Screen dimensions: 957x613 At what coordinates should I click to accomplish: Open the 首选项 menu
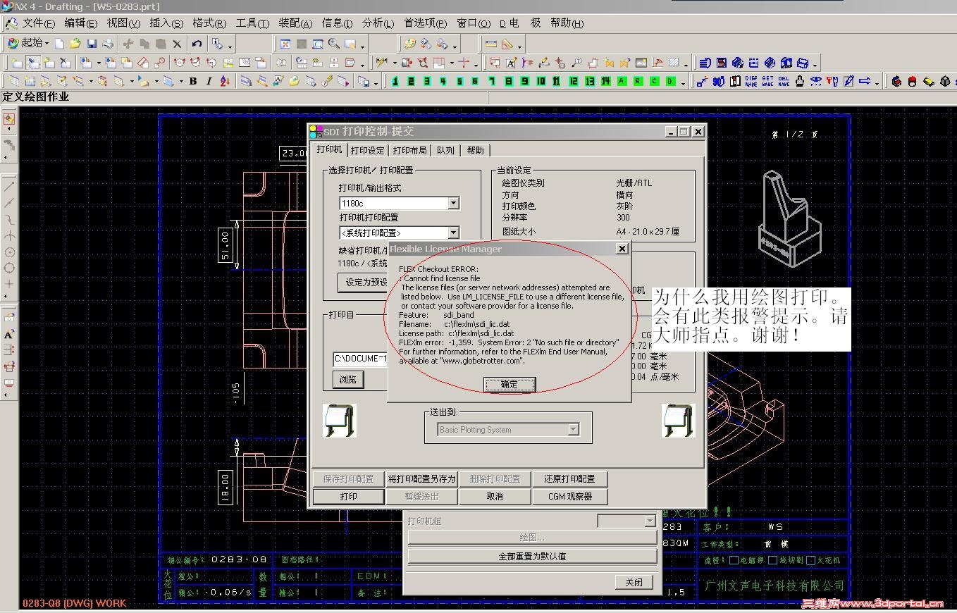pos(425,24)
